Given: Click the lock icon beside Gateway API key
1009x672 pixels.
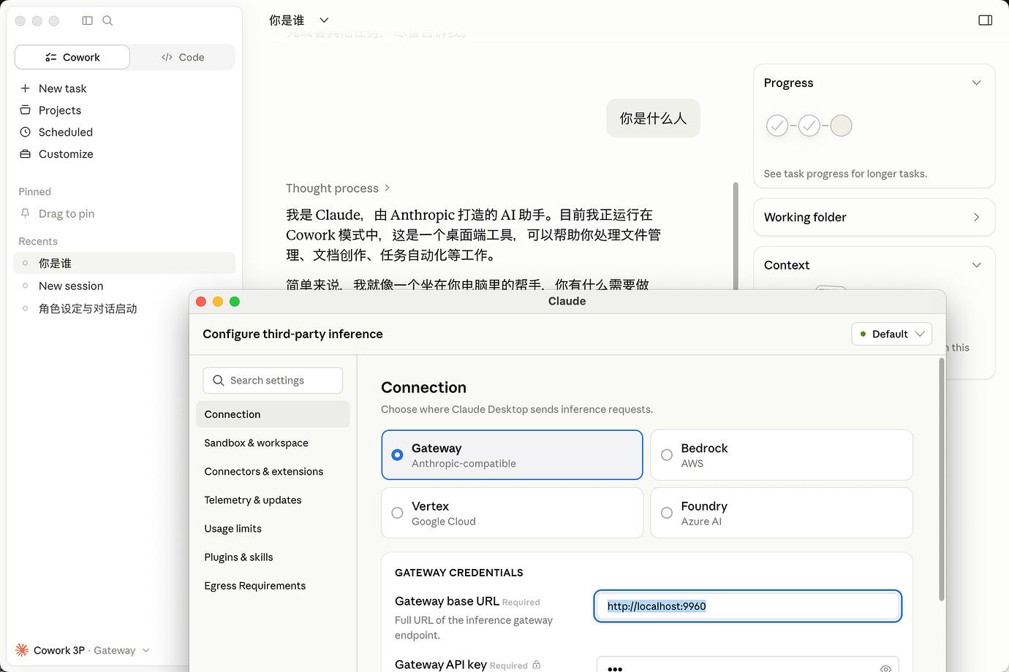Looking at the screenshot, I should point(537,665).
